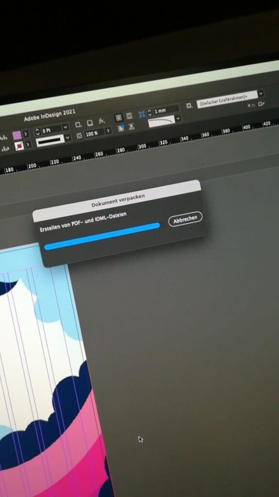Click the blue-marked icon below text wrap icons
This screenshot has width=279, height=497.
[x=121, y=128]
